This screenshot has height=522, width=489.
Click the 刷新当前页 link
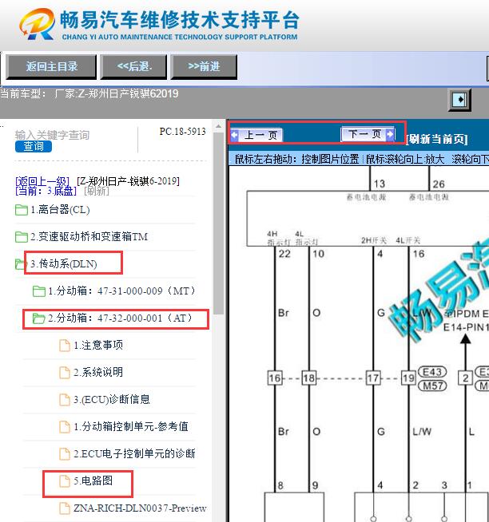[x=437, y=139]
